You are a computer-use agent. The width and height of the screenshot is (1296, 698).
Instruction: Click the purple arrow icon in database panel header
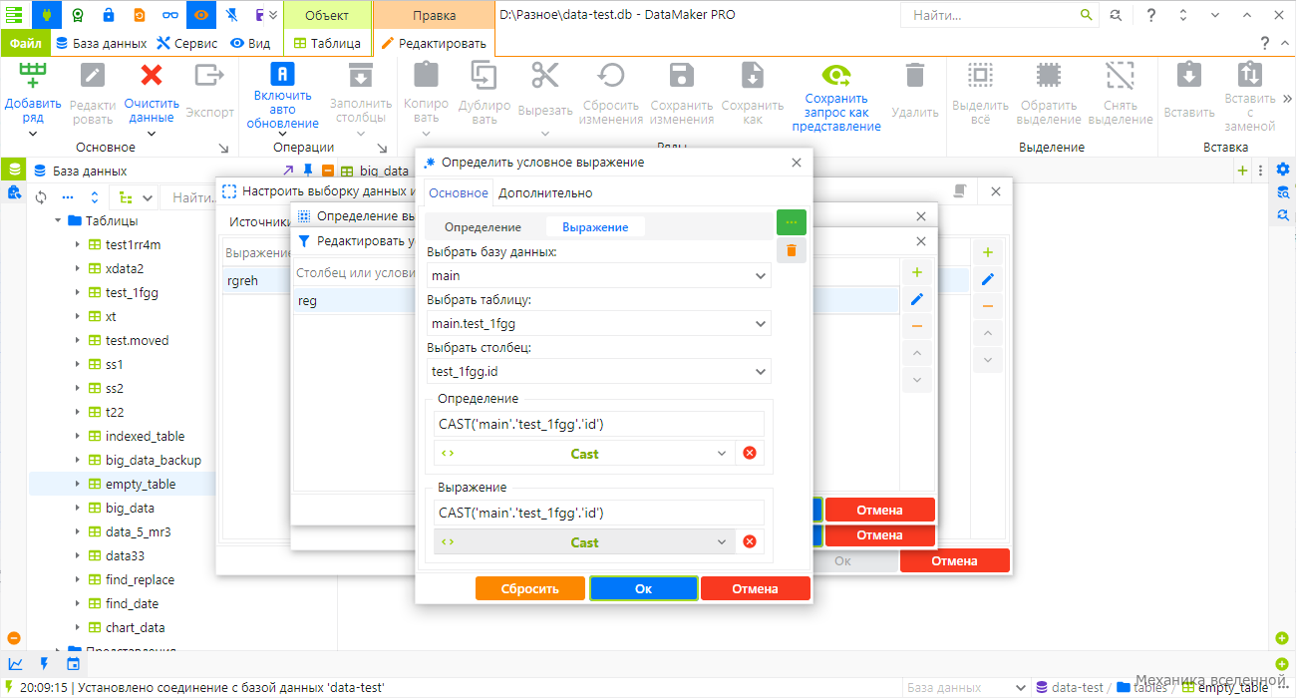click(288, 171)
